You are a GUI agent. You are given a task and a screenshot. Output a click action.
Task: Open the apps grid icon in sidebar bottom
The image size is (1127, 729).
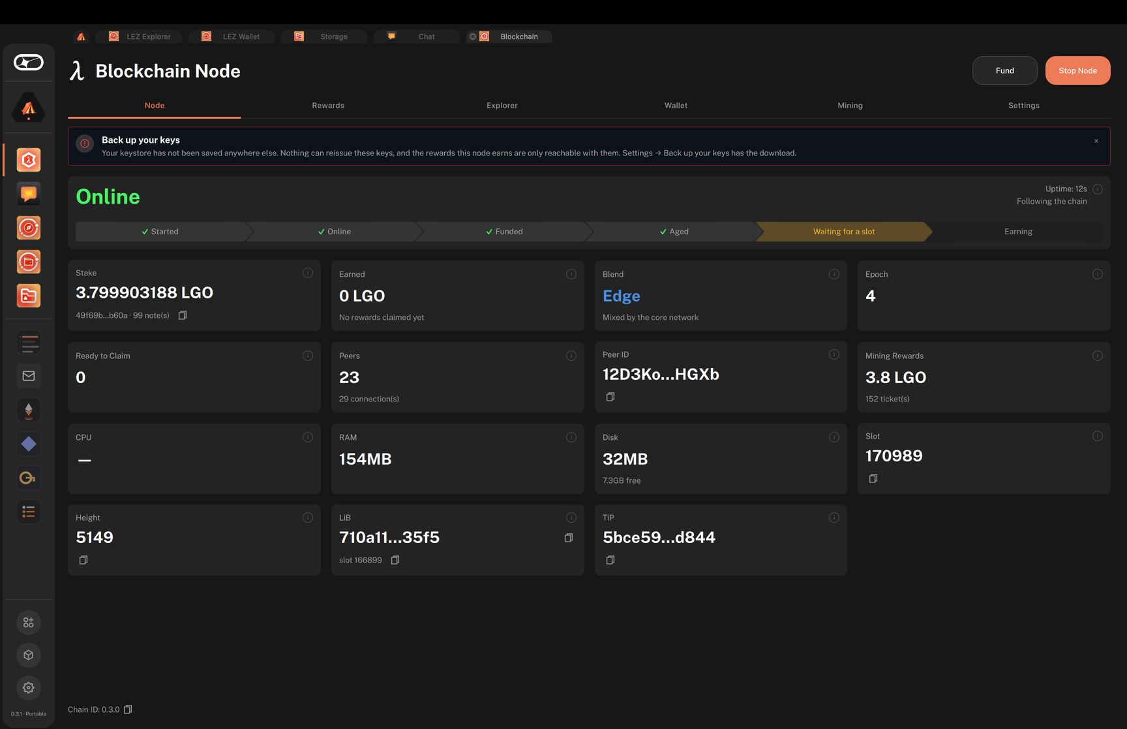(x=29, y=623)
